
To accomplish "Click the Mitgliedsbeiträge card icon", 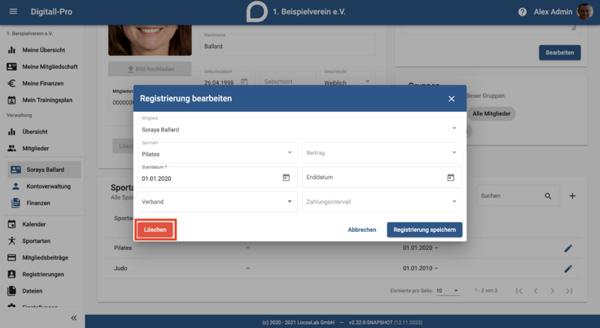I will click(x=12, y=257).
